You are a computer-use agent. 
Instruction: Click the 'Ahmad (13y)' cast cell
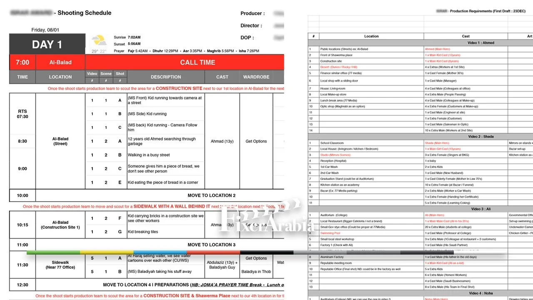tap(222, 141)
